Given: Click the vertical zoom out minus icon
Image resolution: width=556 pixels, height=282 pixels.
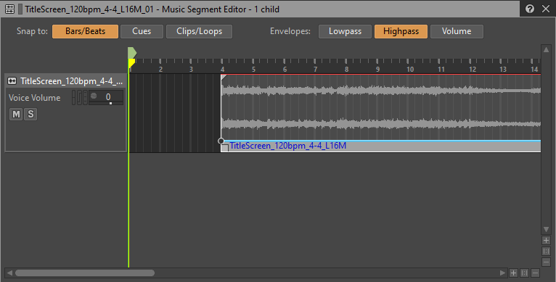Looking at the screenshot, I should pyautogui.click(x=546, y=262).
